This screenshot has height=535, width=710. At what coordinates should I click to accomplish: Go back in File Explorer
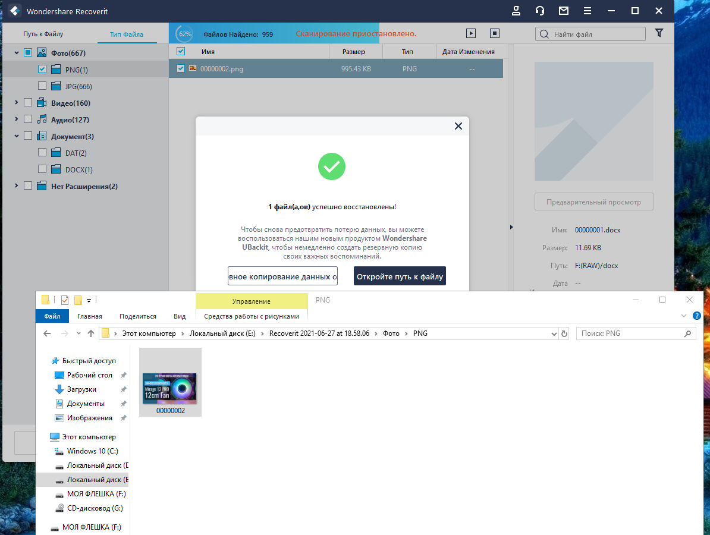(x=47, y=333)
